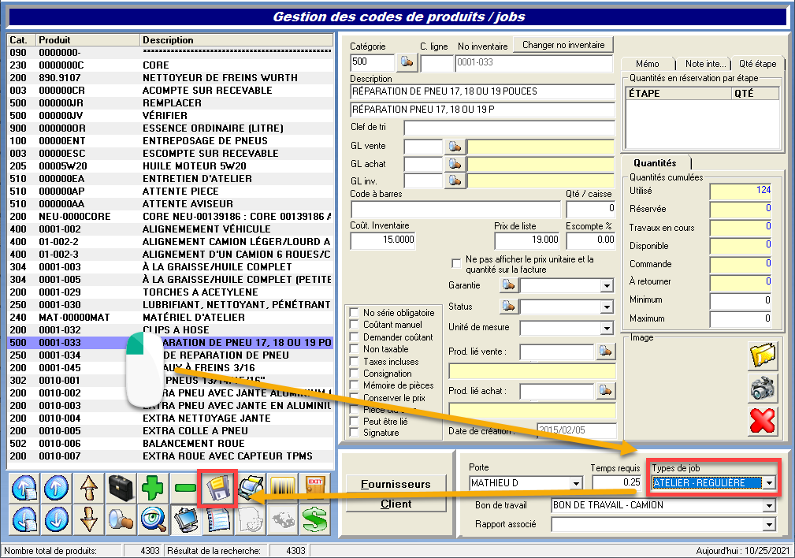Click the computer monitor toolbar icon

click(x=186, y=520)
